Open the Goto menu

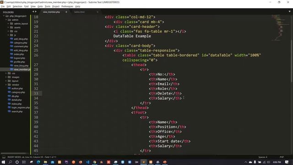[40, 6]
